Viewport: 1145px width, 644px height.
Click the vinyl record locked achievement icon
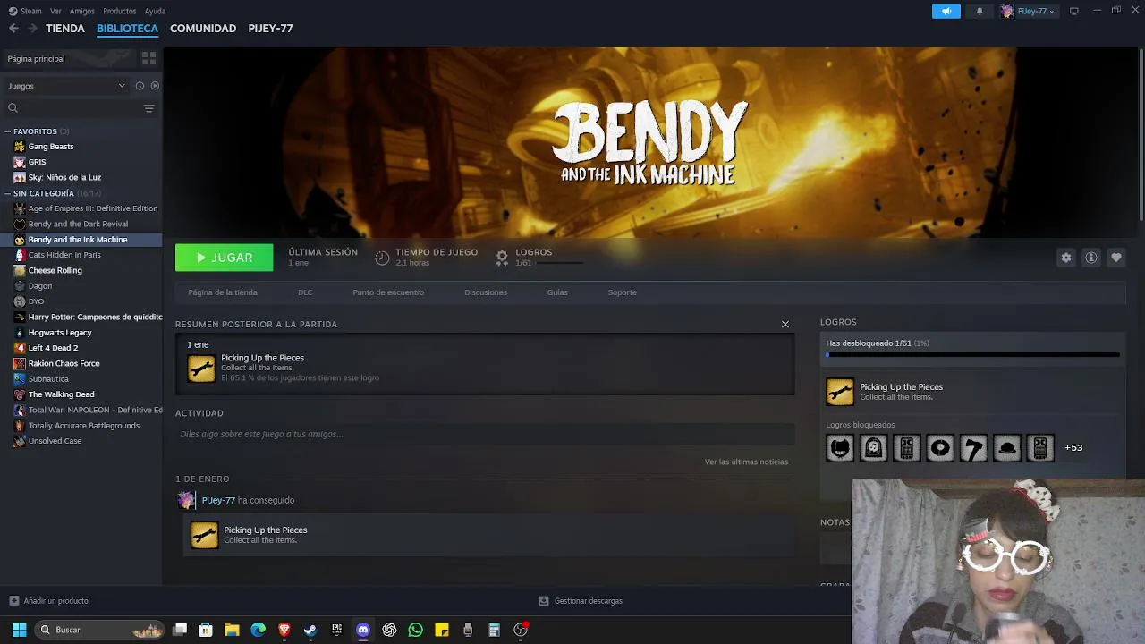(940, 447)
